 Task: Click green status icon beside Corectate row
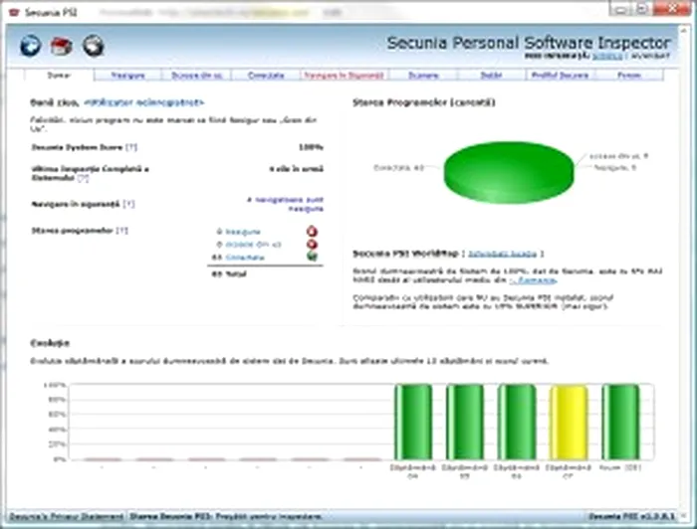pos(312,257)
